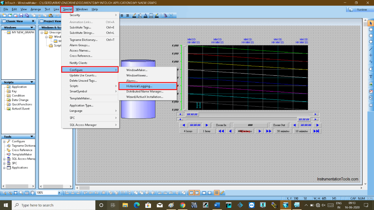374x210 pixels.
Task: Click the Zoom Out magnifier icon
Action: 4,193
